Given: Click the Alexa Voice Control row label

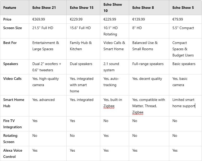Looking at the screenshot, I should pos(13,153).
